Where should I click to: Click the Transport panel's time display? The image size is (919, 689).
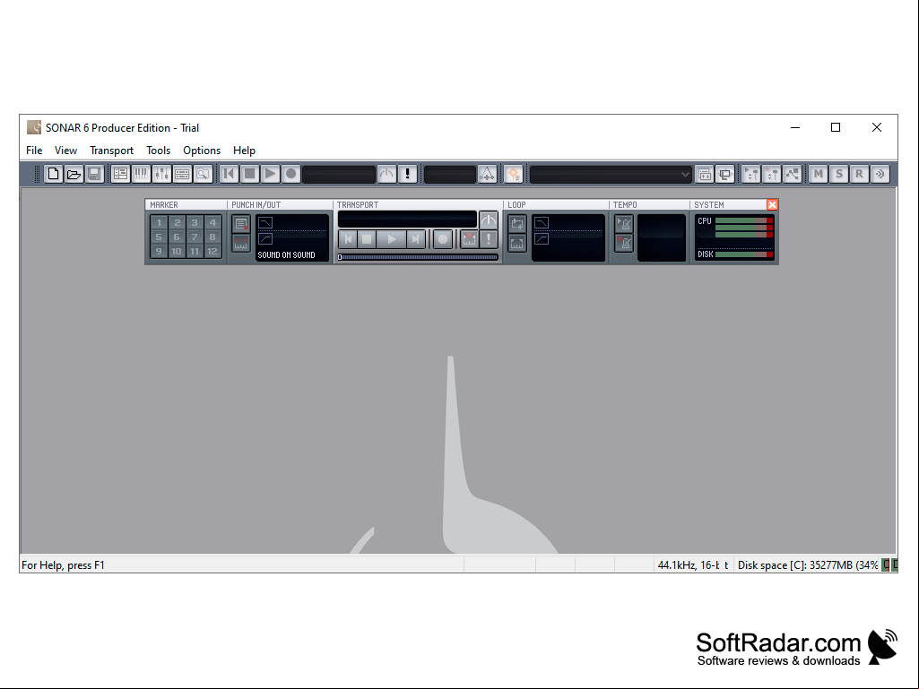pyautogui.click(x=407, y=220)
